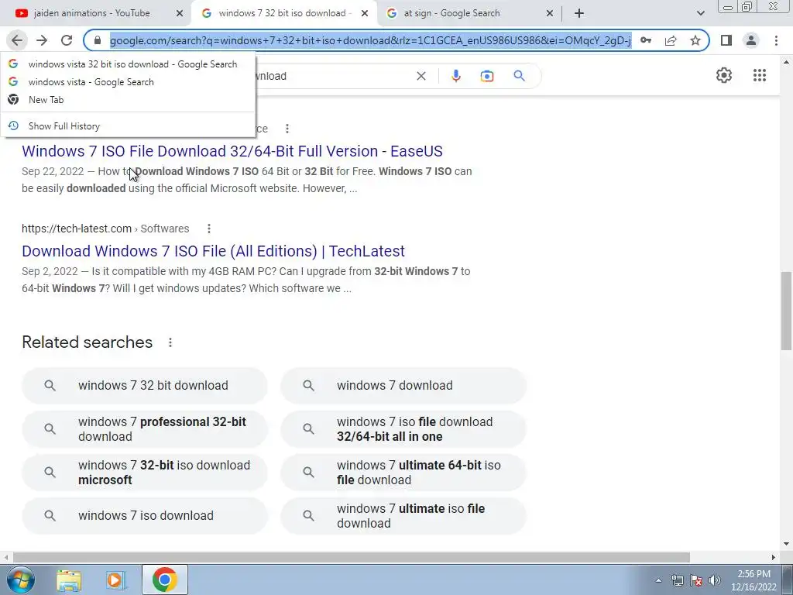Search related: 32-bit iso download microsoft

click(x=144, y=473)
